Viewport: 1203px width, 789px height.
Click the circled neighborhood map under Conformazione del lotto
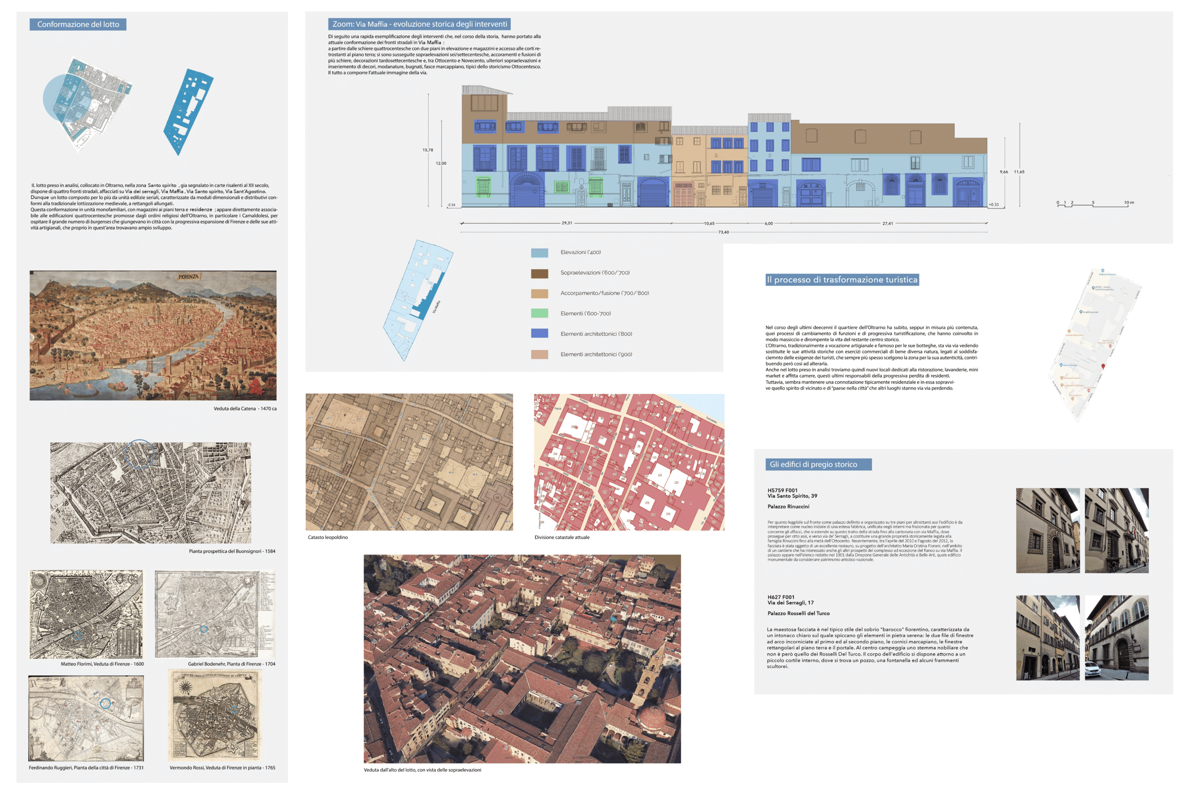point(87,103)
